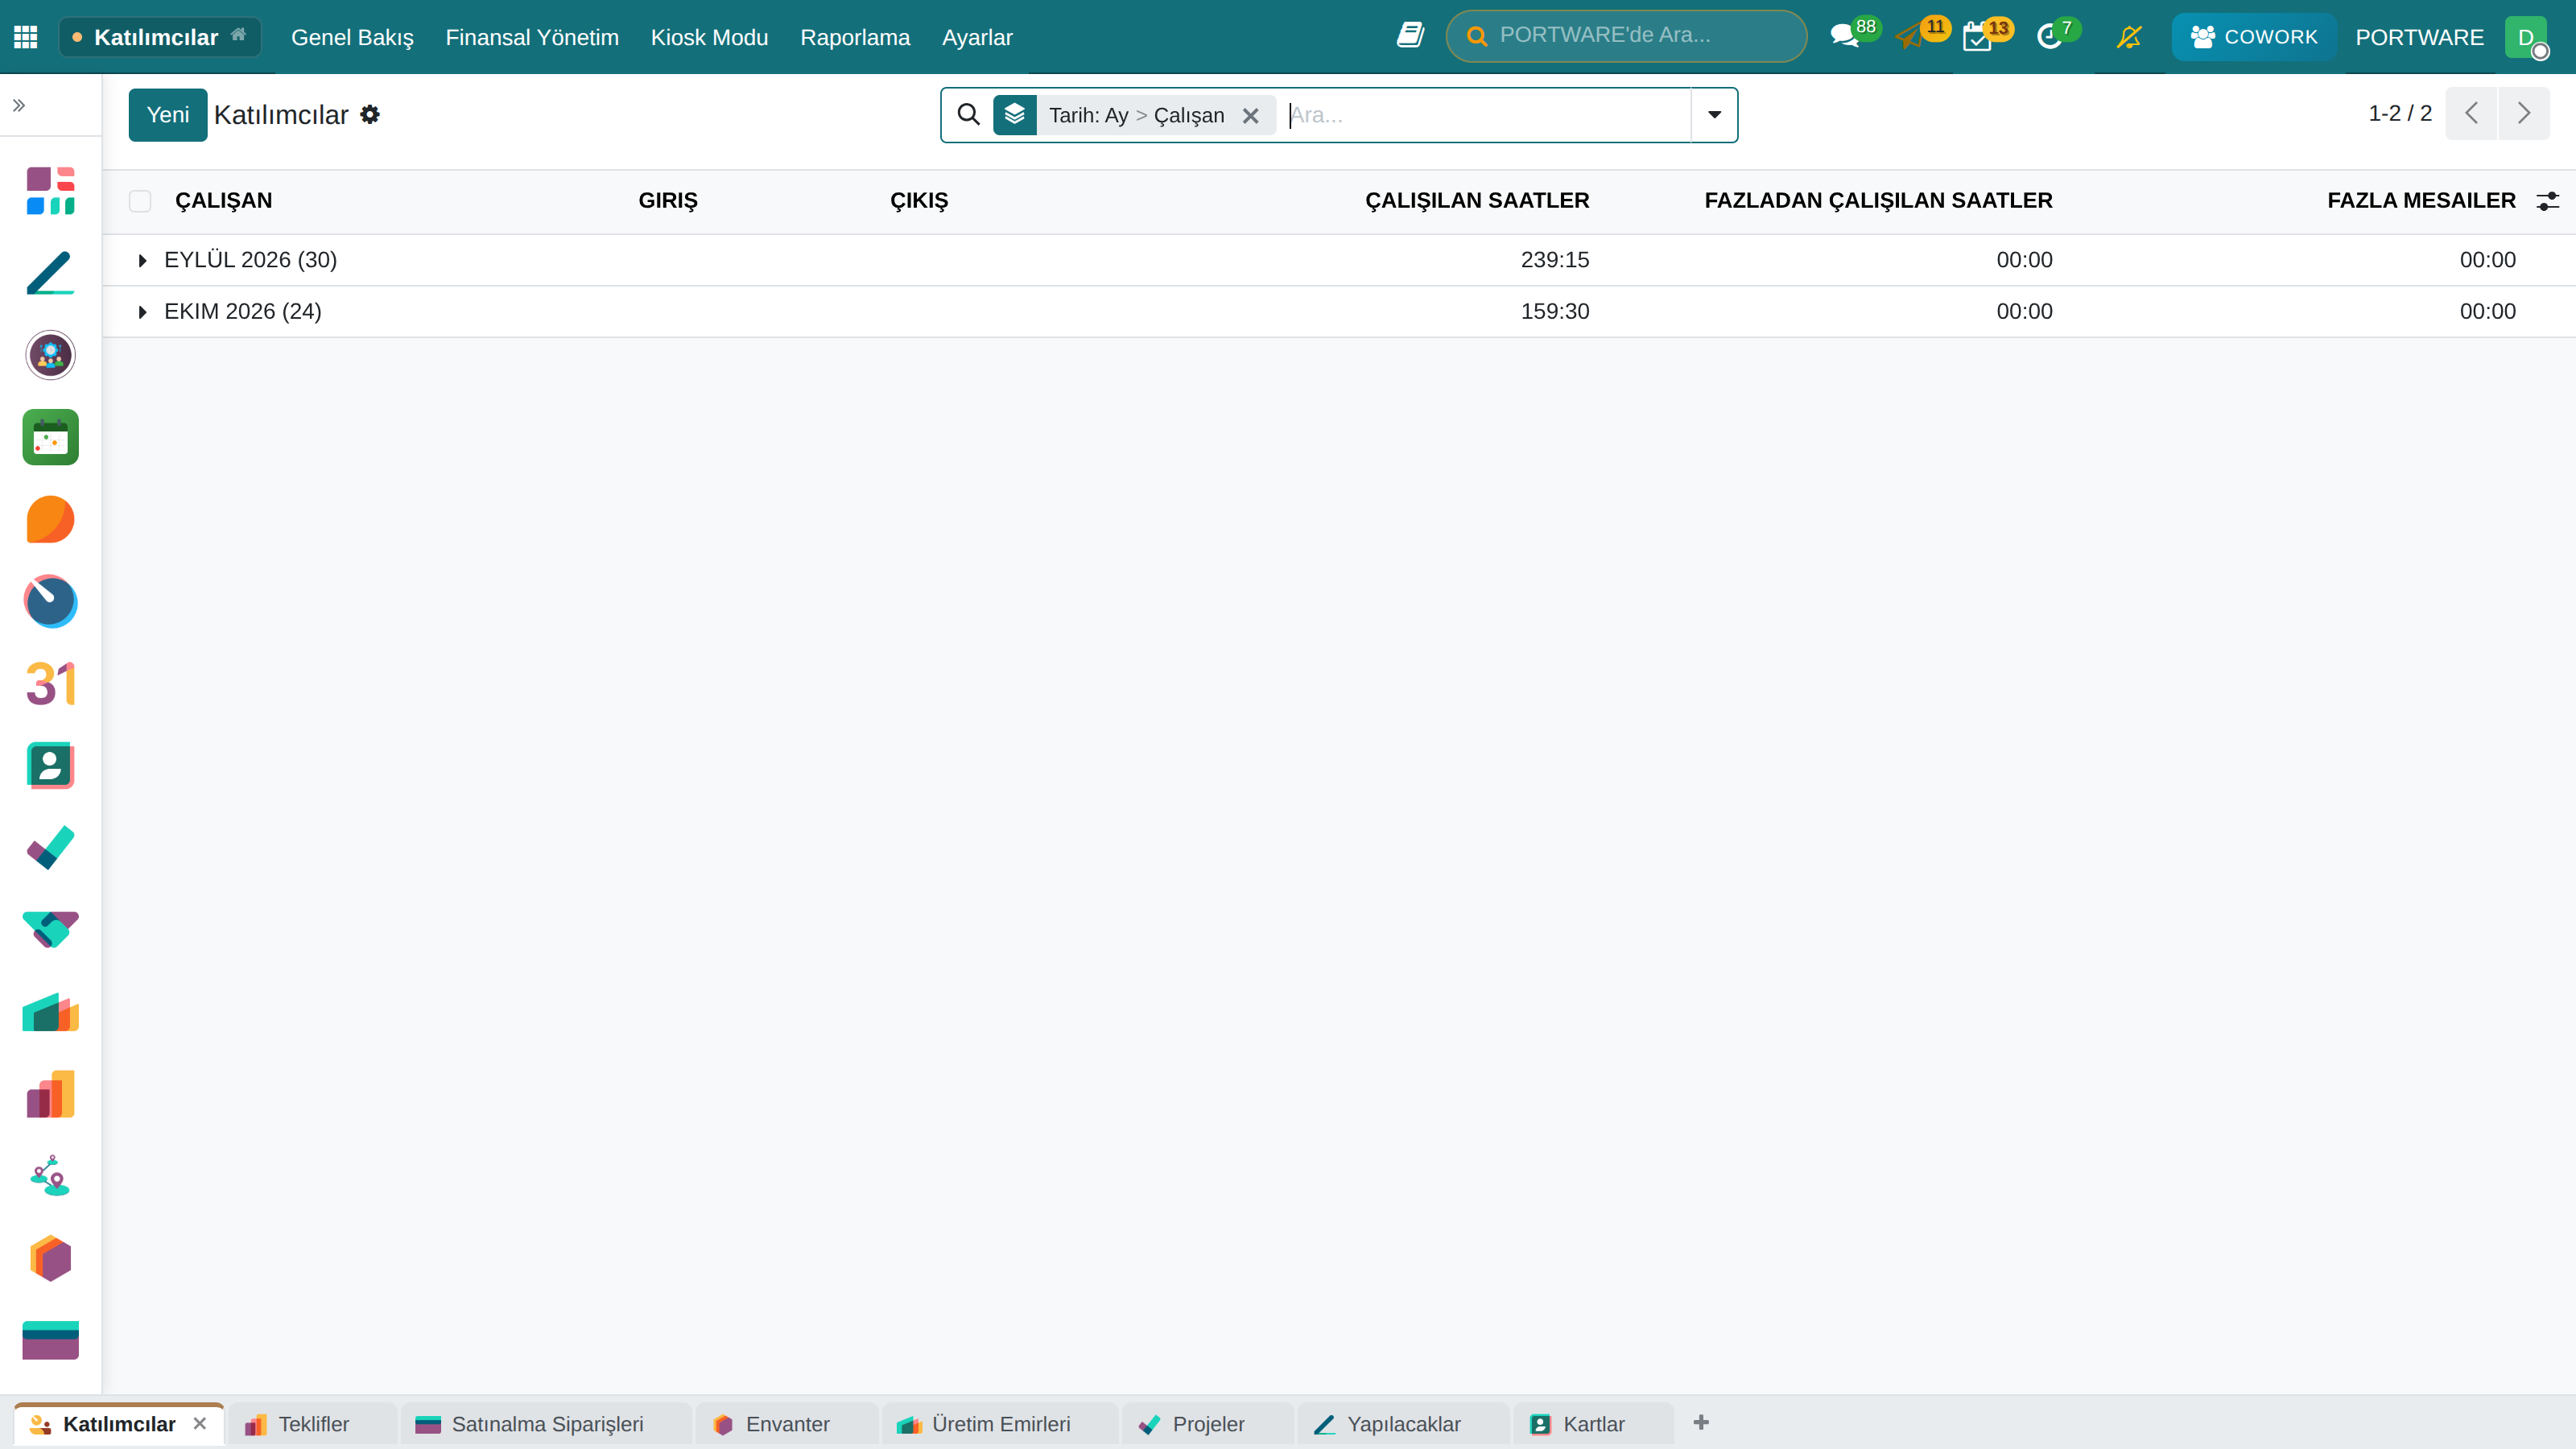Viewport: 2576px width, 1449px height.
Task: Expand the collapsed left sidebar
Action: 19,105
